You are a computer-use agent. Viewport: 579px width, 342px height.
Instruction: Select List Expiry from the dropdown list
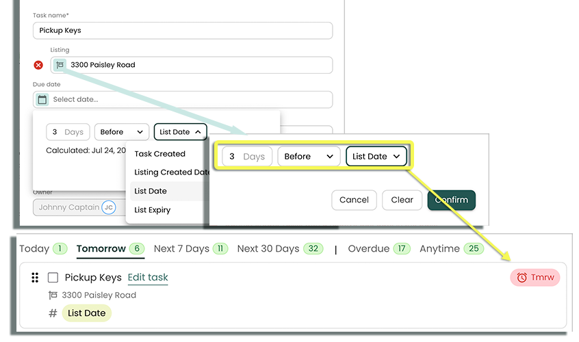(153, 210)
